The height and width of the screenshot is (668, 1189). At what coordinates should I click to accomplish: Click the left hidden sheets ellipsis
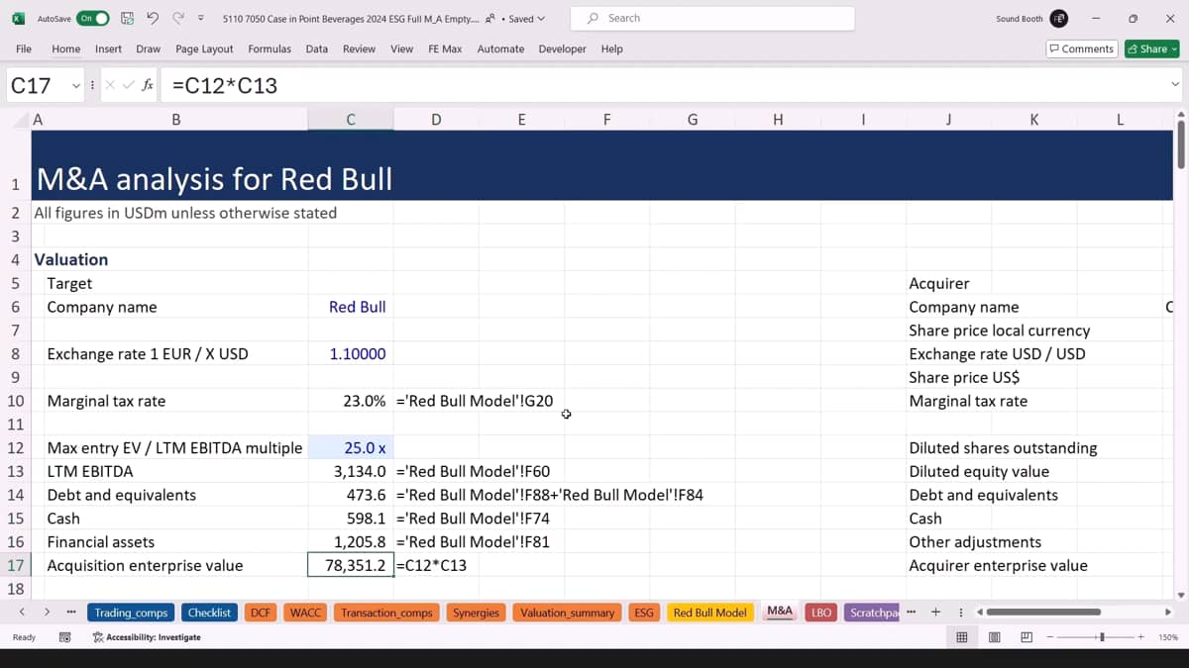coord(71,613)
